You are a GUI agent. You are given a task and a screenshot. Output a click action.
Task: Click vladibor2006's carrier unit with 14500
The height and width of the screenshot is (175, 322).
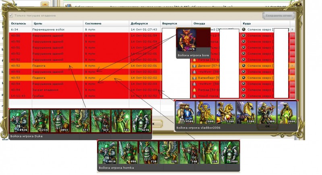coord(185,112)
